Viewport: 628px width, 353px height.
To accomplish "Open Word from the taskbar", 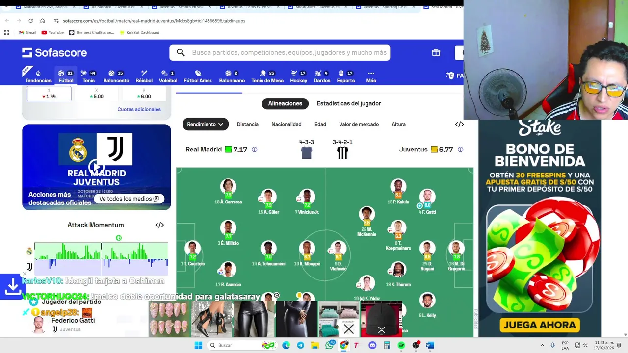I will click(430, 345).
